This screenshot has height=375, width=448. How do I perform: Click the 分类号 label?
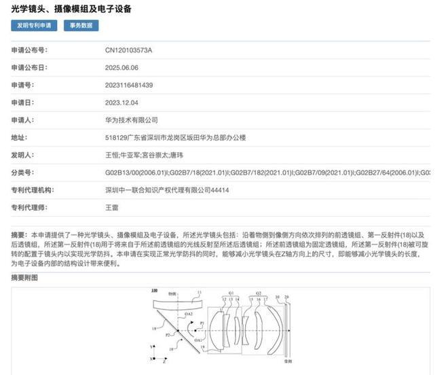click(22, 173)
